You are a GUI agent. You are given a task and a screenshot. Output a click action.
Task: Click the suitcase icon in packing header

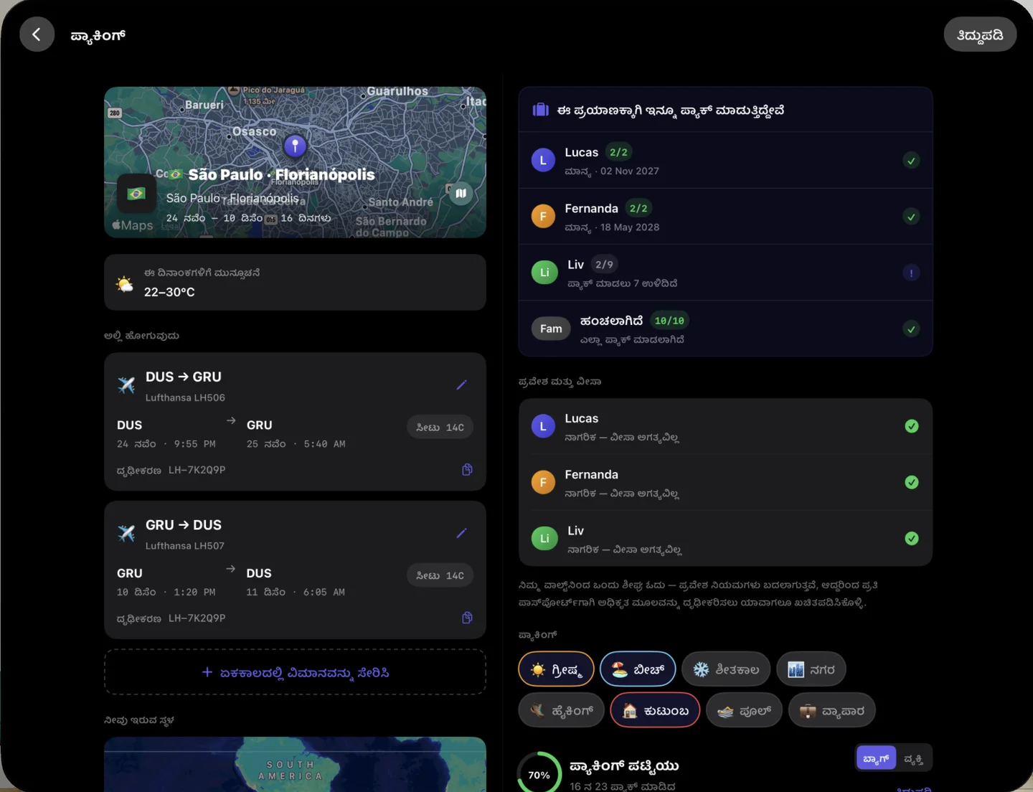pyautogui.click(x=540, y=110)
